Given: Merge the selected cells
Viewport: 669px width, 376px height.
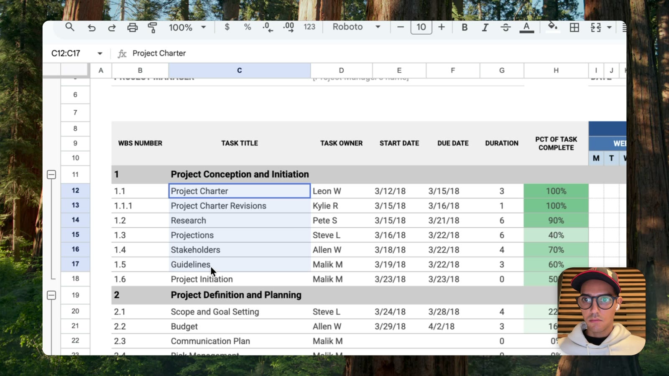Looking at the screenshot, I should click(596, 28).
